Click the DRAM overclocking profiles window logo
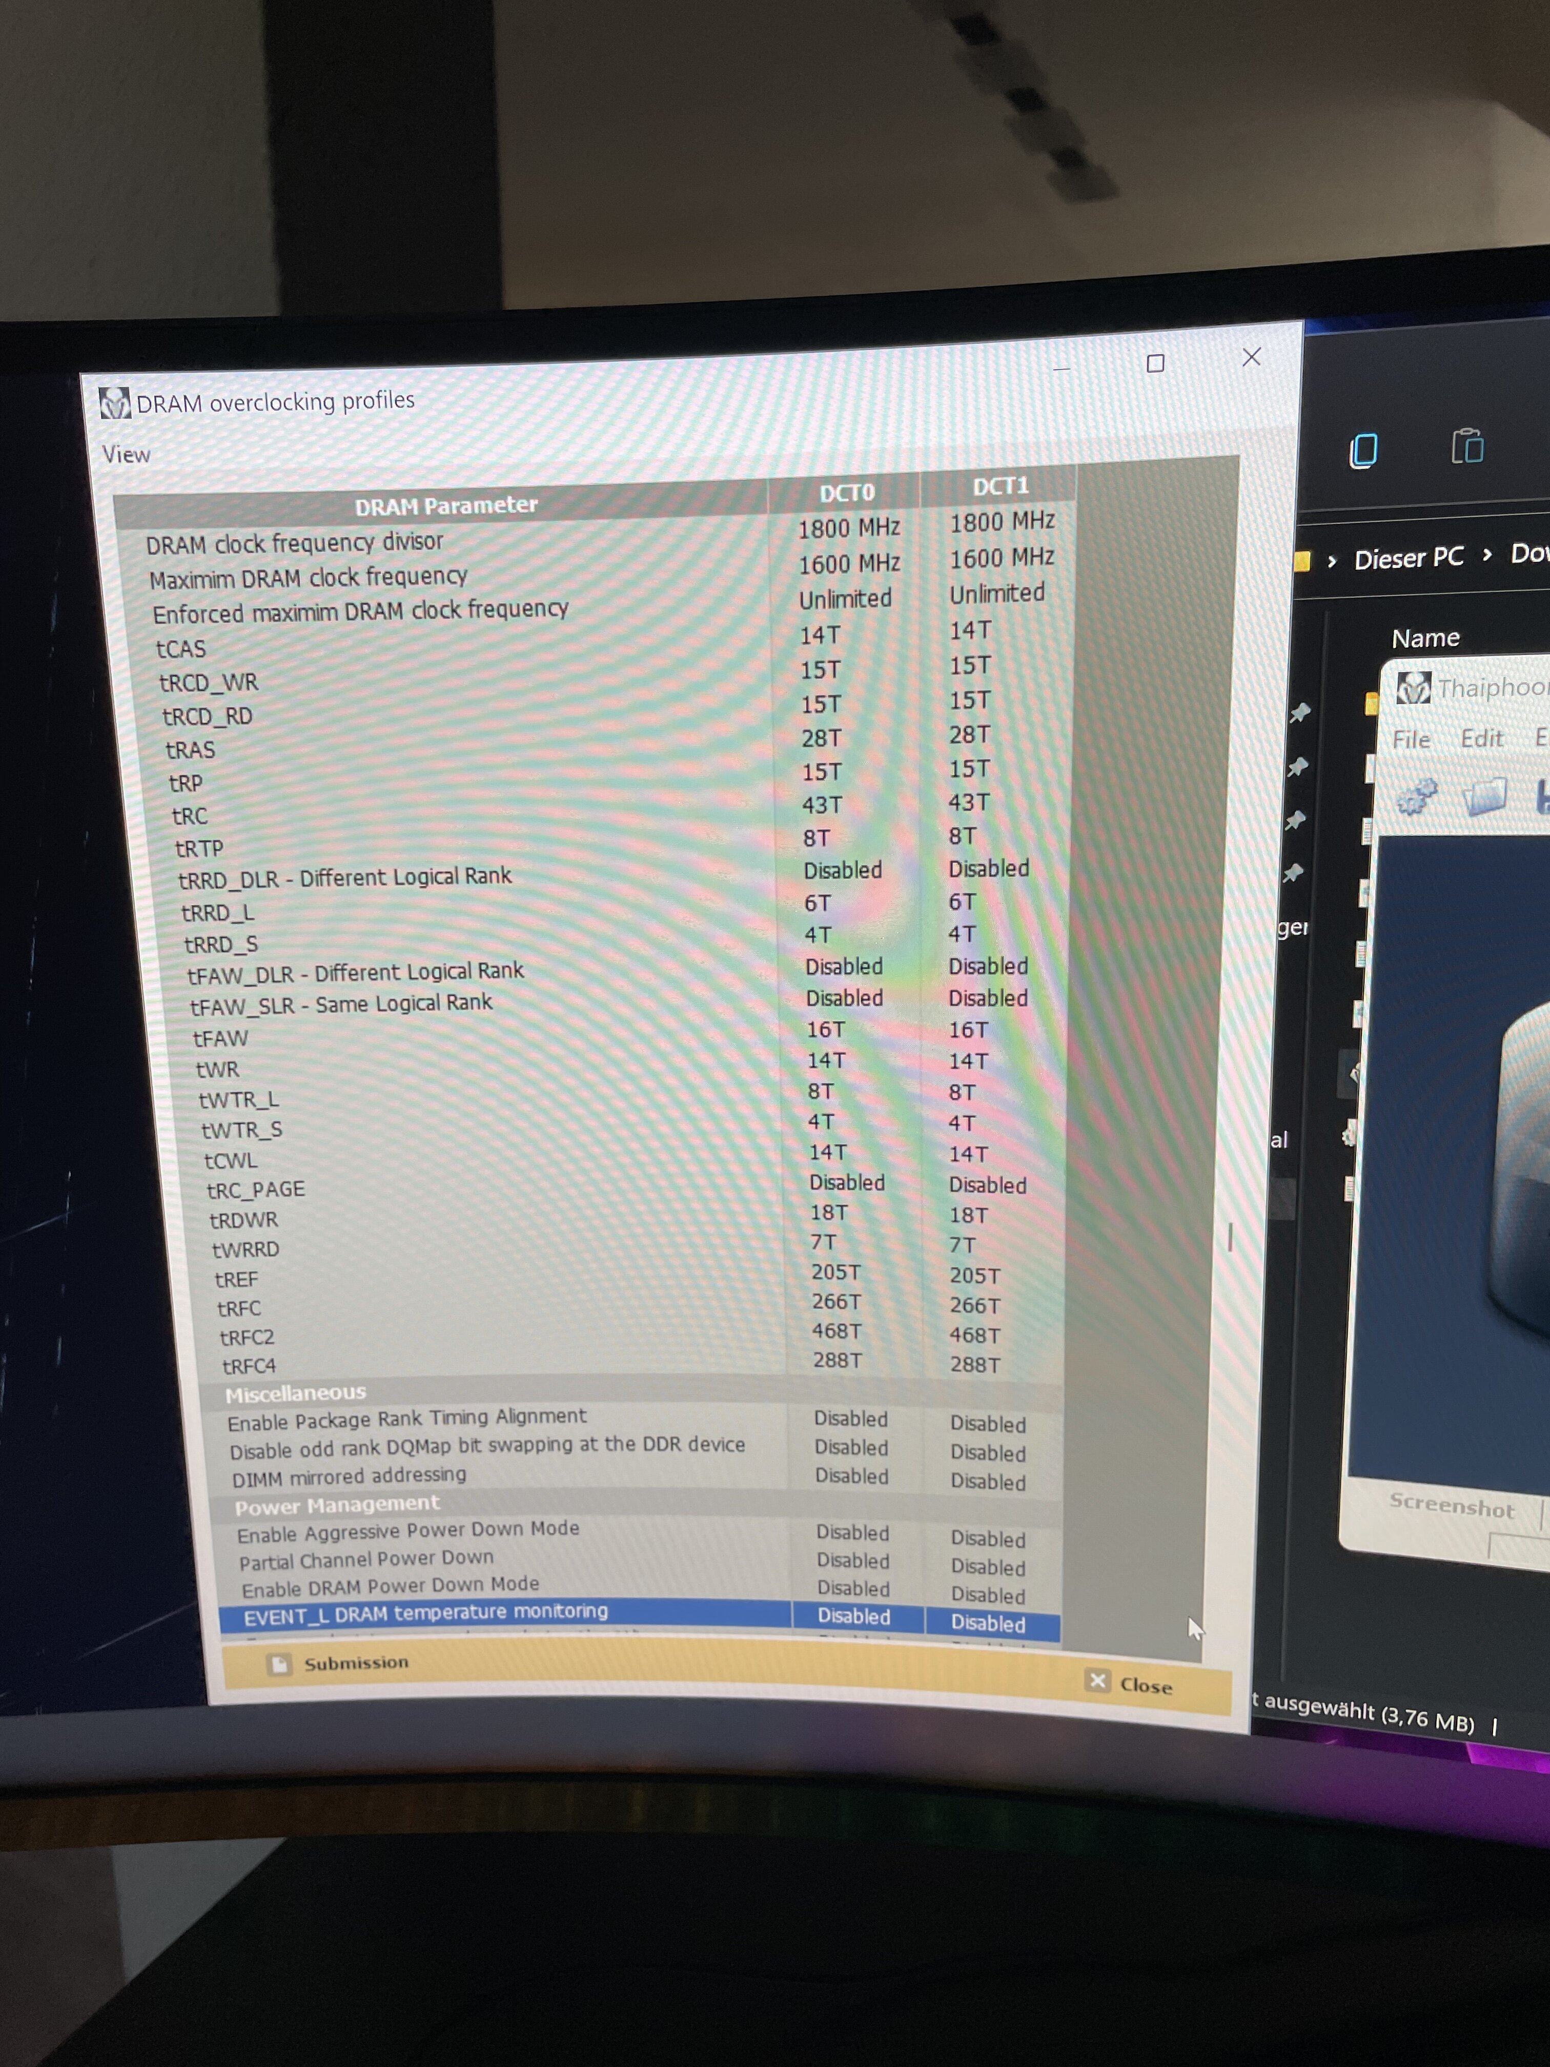Image resolution: width=1550 pixels, height=2067 pixels. (x=115, y=403)
